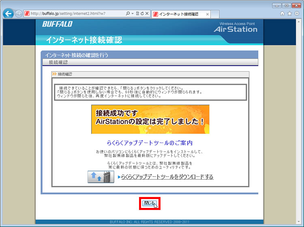The image size is (304, 227).
Task: Open Favorites star icon
Action: coord(289,13)
